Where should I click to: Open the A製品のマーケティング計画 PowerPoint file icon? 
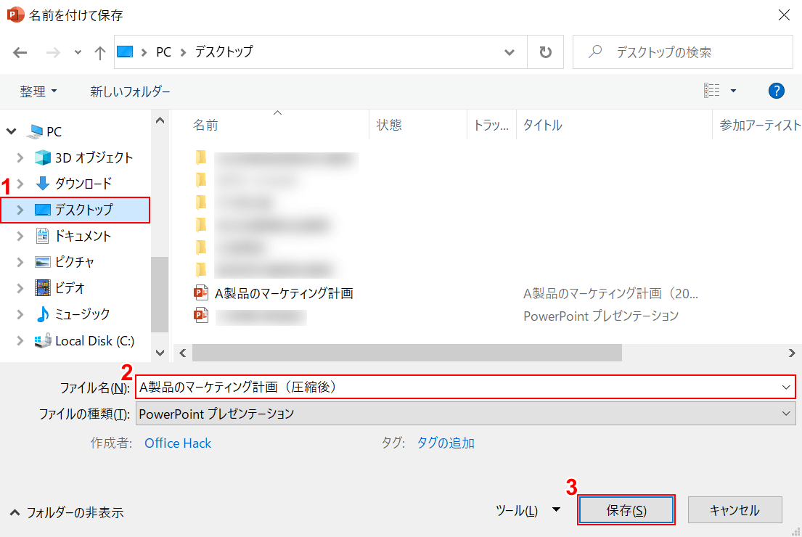198,292
